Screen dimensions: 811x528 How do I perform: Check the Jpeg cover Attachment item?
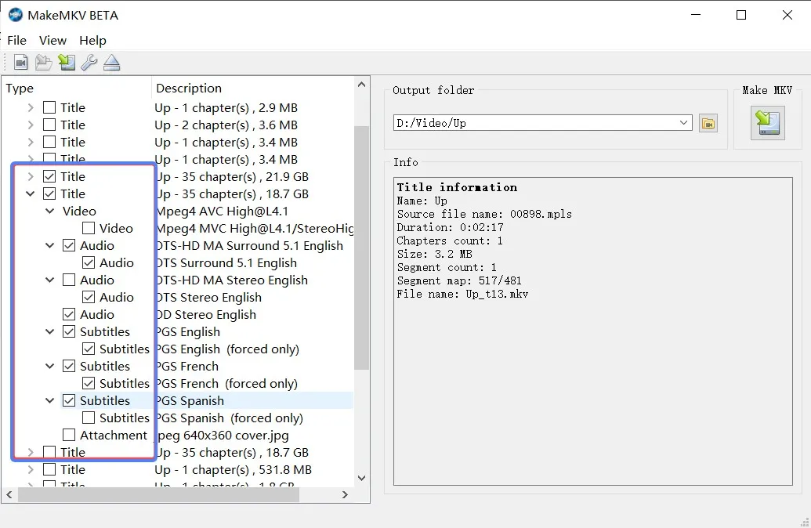pyautogui.click(x=69, y=435)
